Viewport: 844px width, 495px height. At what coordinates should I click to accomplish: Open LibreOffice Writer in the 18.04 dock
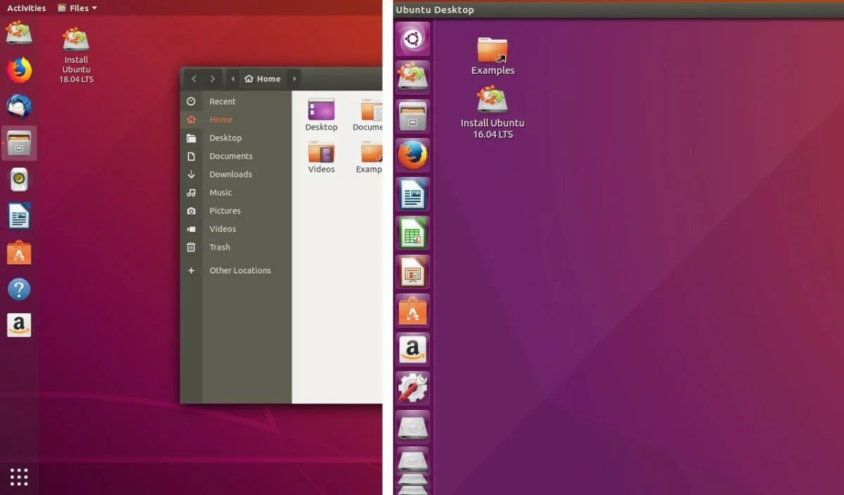point(19,216)
